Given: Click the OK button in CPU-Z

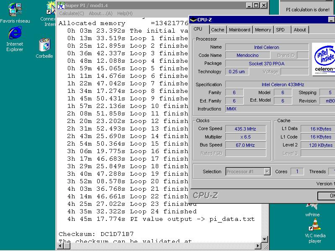Looking at the screenshot, I should pyautogui.click(x=327, y=196).
